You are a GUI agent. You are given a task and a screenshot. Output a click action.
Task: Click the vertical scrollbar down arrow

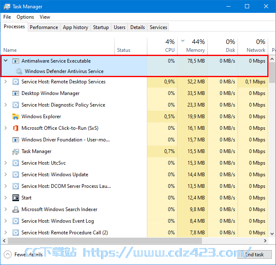click(x=272, y=234)
